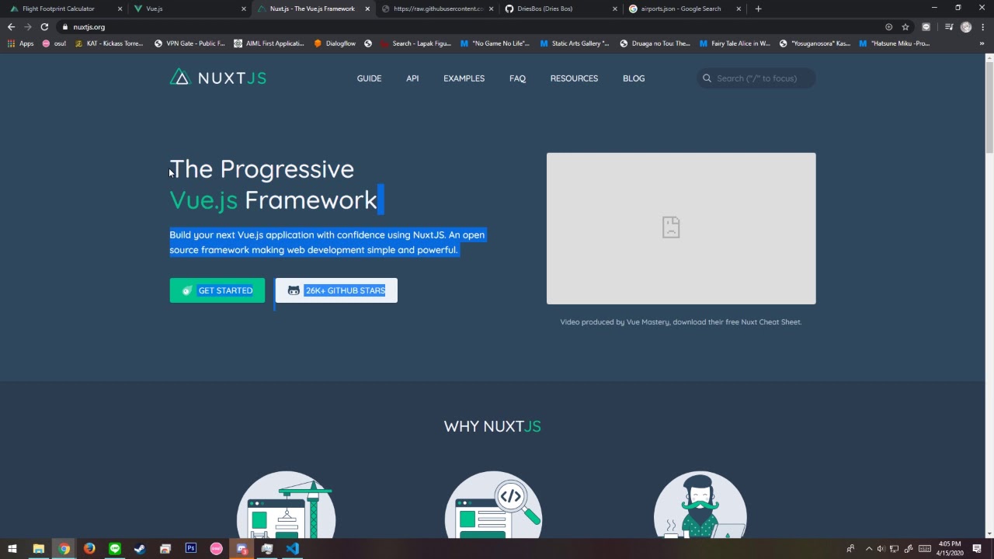
Task: Open the Dialogflow bookmark
Action: point(335,43)
